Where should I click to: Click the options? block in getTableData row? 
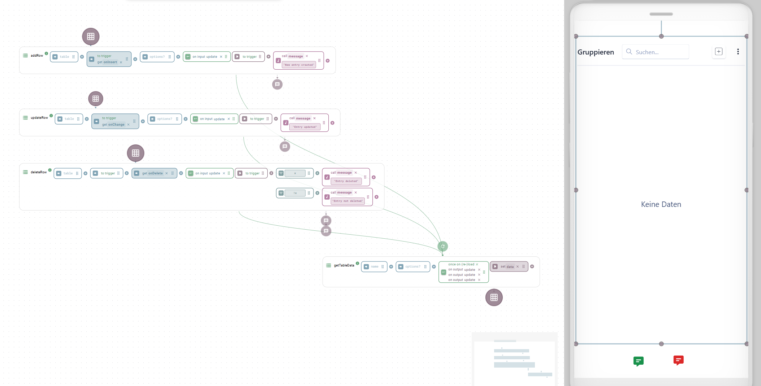[412, 267]
